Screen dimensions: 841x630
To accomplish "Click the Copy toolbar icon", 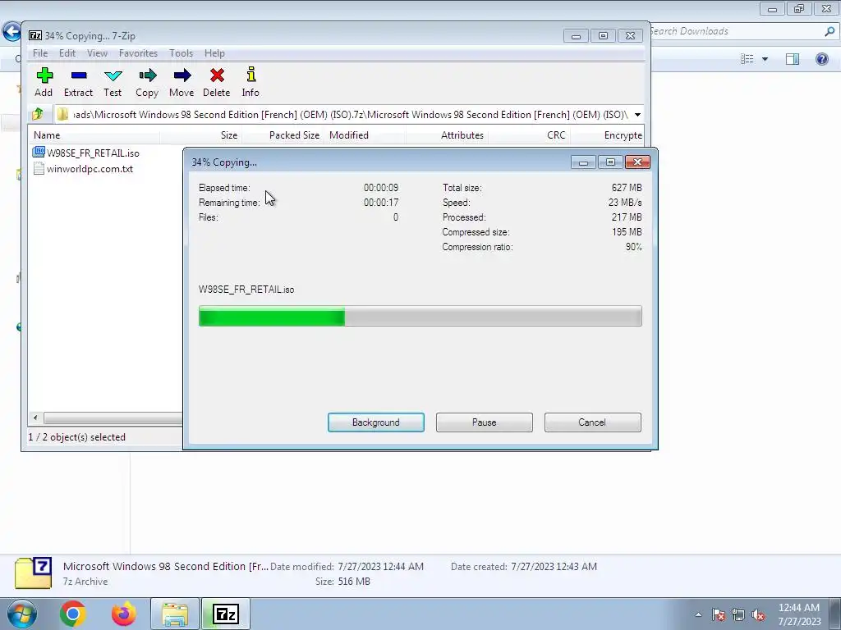I will pos(147,82).
